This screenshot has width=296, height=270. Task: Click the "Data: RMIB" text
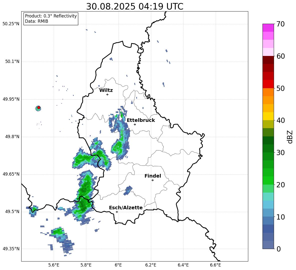(x=36, y=21)
